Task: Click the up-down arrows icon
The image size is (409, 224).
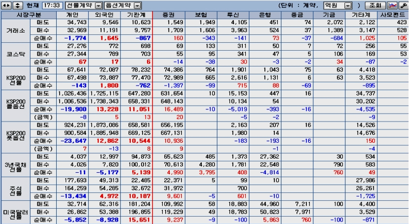Action: pos(18,5)
